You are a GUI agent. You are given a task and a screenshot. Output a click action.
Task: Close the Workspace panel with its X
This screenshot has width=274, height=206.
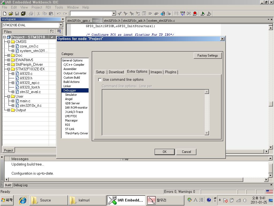click(x=63, y=19)
